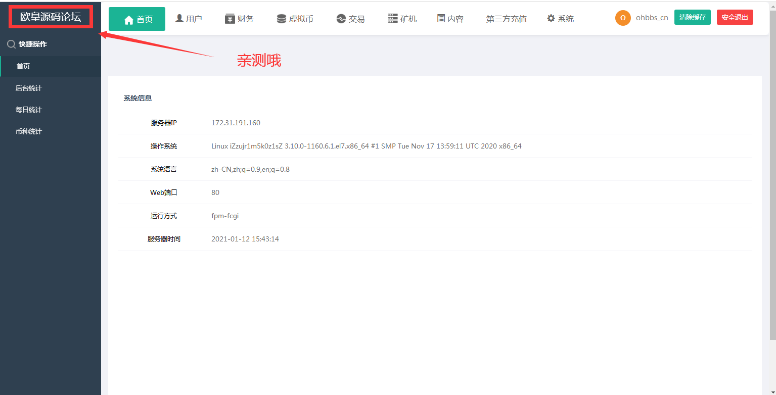Click the vertical scrollbar on the right edge
This screenshot has height=395, width=776.
pos(772,172)
